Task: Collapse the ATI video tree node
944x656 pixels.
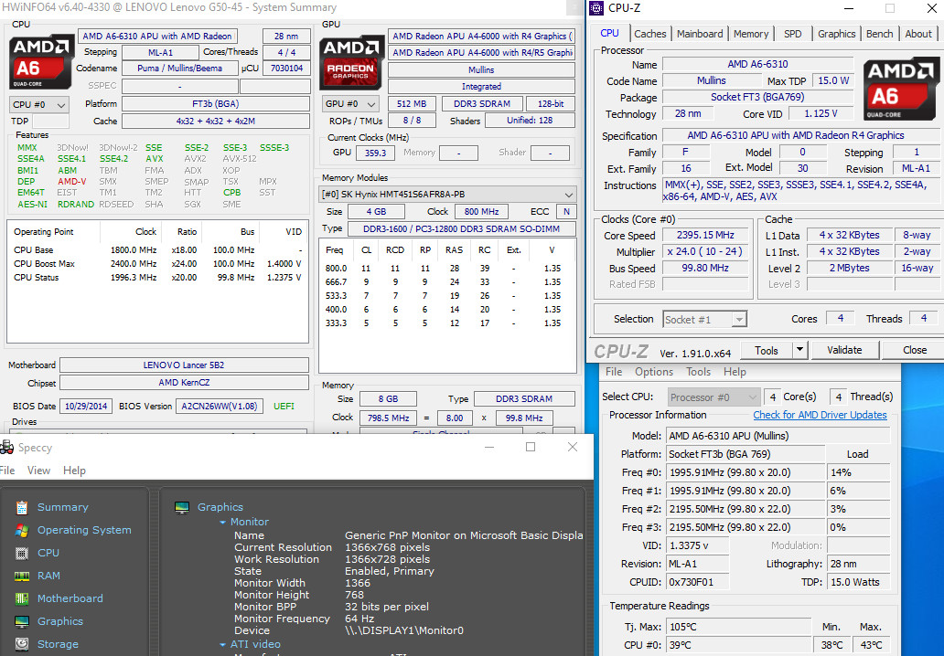Action: pos(223,644)
